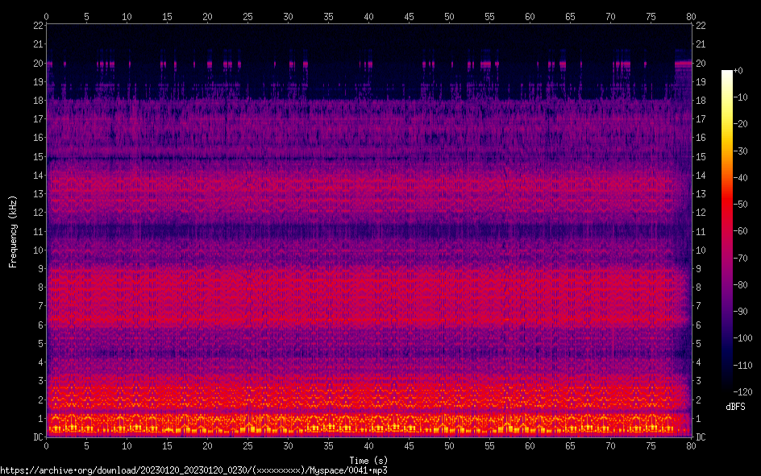Image resolution: width=761 pixels, height=476 pixels.
Task: Click the "DC" label on the left axis
Action: 36,437
